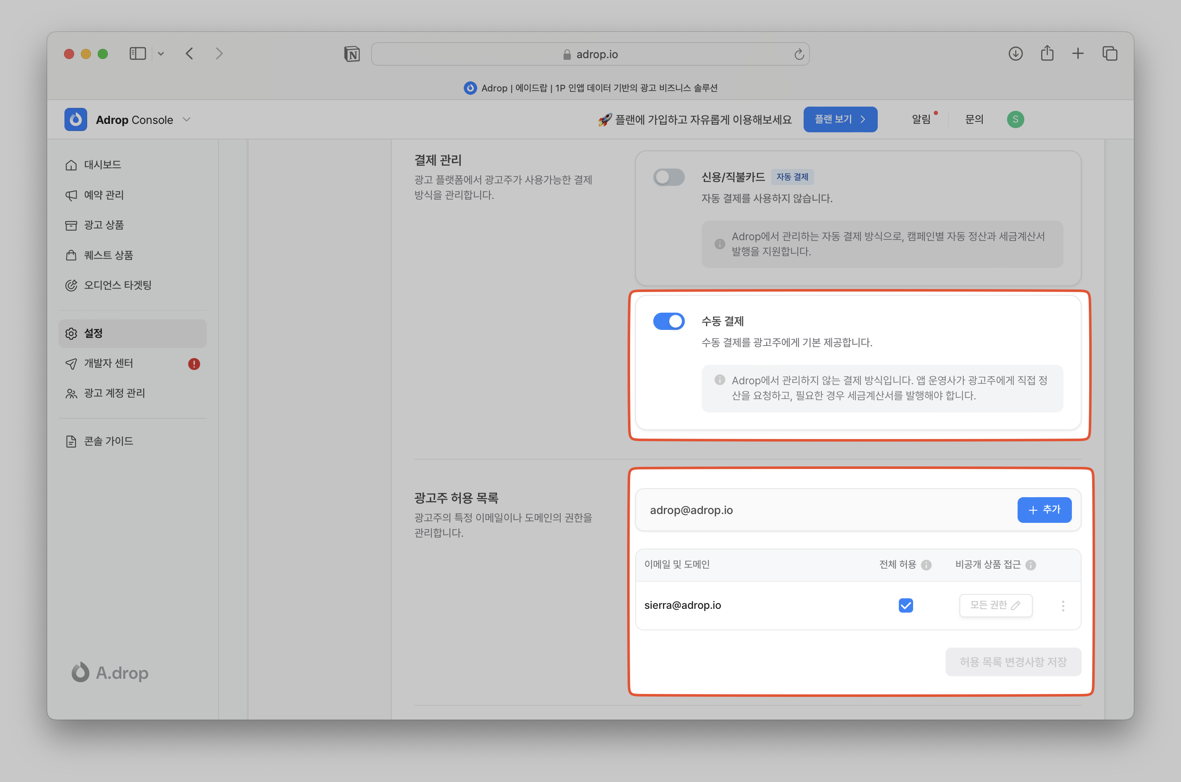Image resolution: width=1181 pixels, height=782 pixels.
Task: Uncheck 전체 허용 for sierra@adrop.io
Action: click(x=905, y=605)
